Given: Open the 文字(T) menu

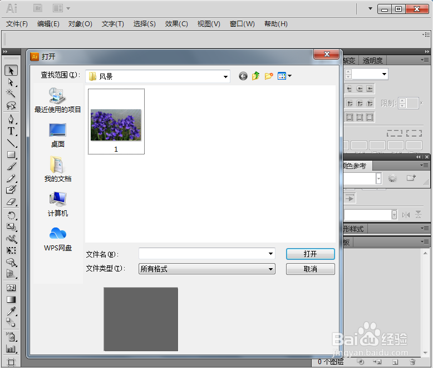Looking at the screenshot, I should tap(112, 24).
